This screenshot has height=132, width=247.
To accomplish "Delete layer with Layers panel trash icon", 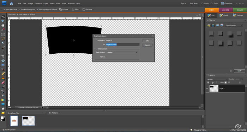I will tap(240, 82).
